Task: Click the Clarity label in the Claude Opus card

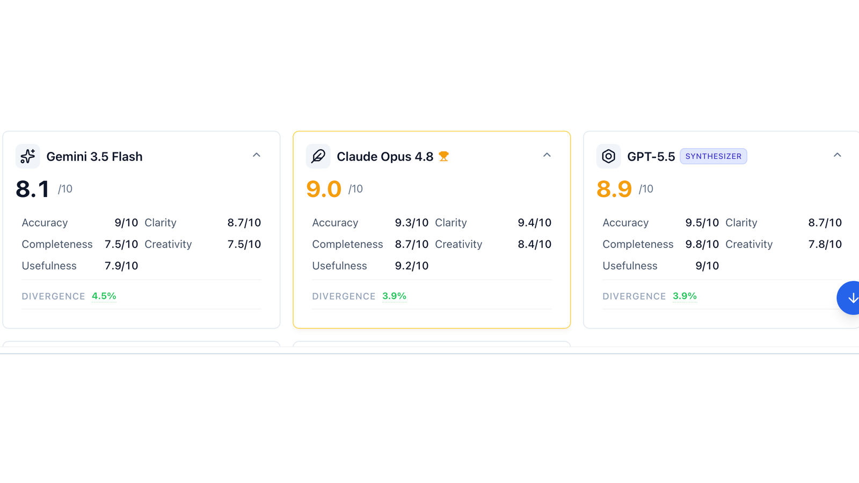Action: [x=451, y=223]
